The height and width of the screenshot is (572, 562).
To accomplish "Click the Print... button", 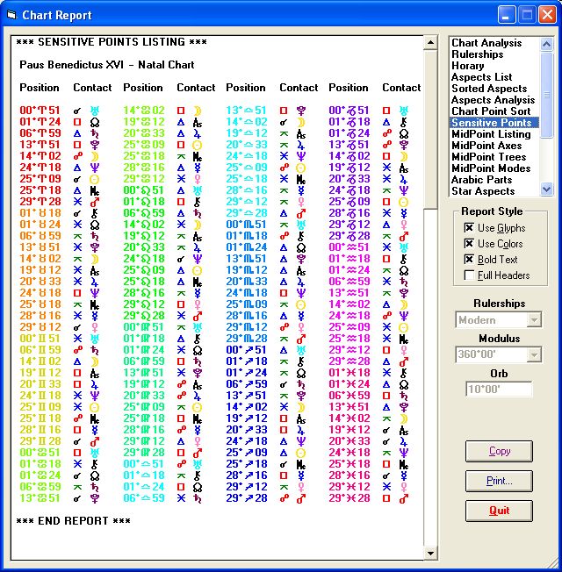I will [x=499, y=481].
